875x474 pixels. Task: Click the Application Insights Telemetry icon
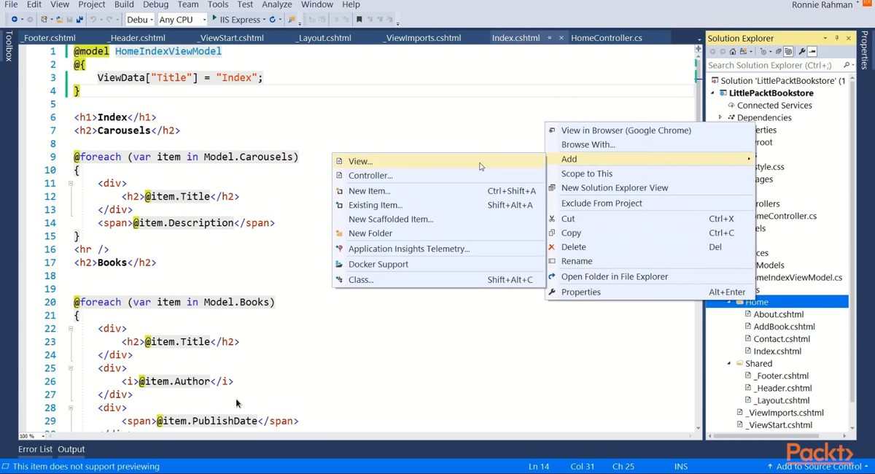tap(339, 249)
